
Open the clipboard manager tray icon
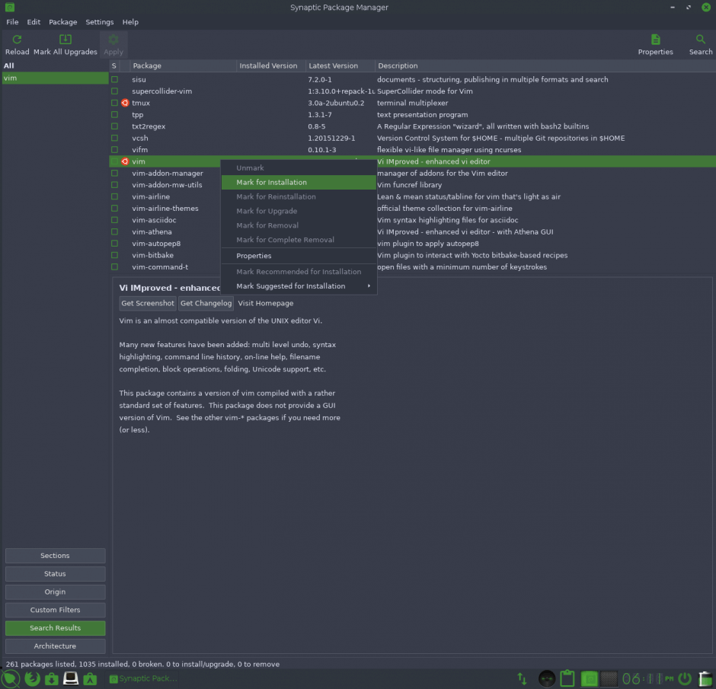(x=567, y=678)
